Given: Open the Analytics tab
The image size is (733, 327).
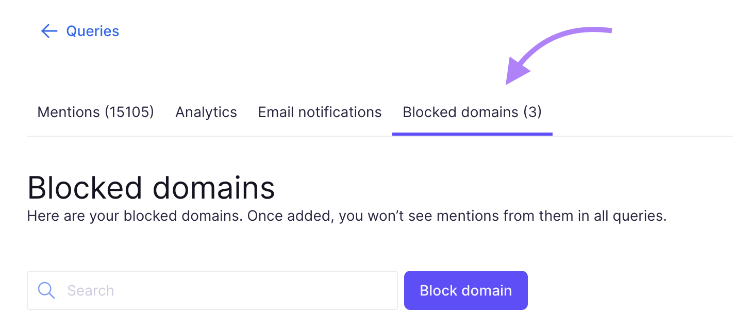Looking at the screenshot, I should point(206,112).
